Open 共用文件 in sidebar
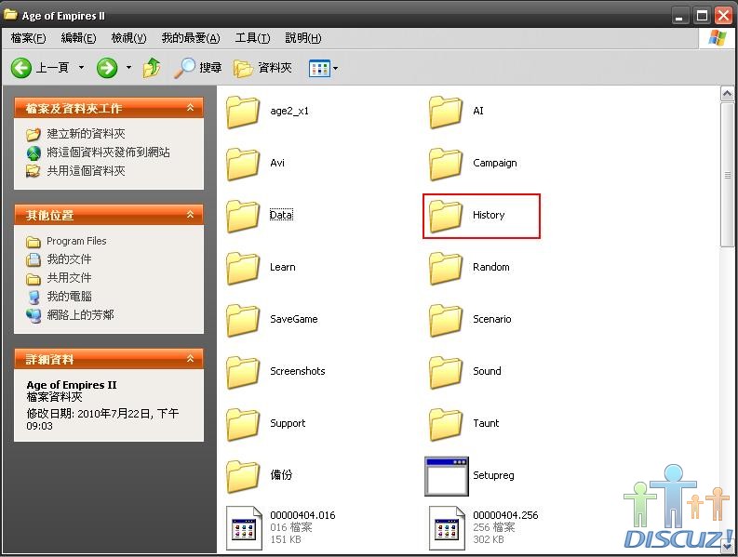Viewport: 738px width, 557px height. click(69, 277)
